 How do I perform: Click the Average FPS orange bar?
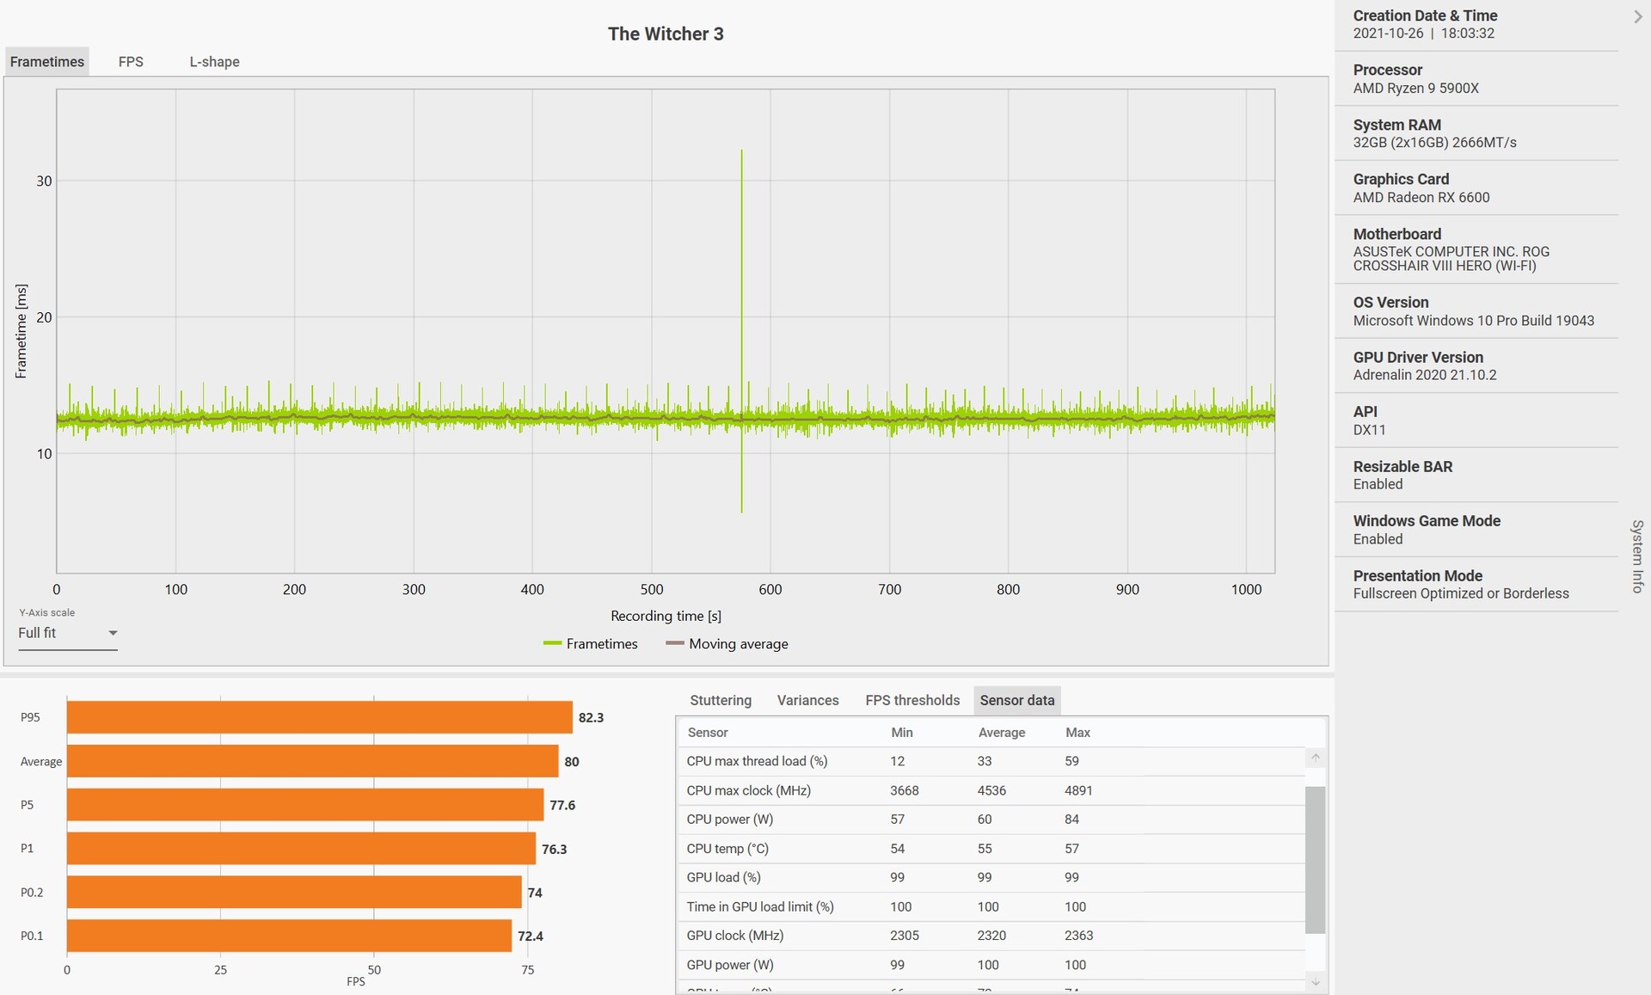point(312,761)
